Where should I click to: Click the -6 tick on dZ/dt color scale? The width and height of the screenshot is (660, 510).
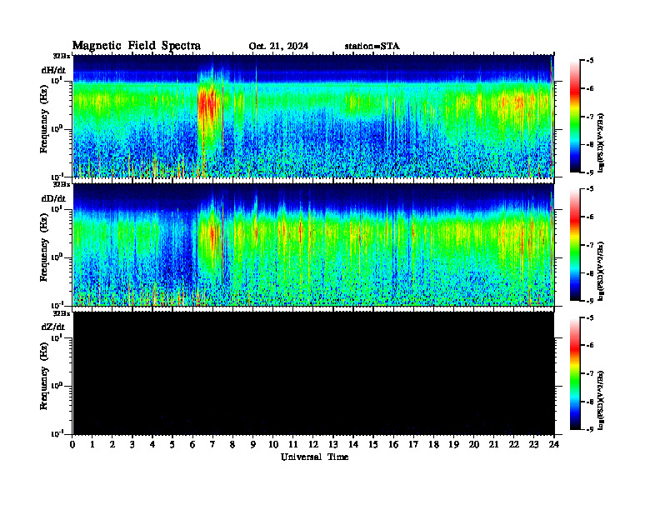(590, 345)
